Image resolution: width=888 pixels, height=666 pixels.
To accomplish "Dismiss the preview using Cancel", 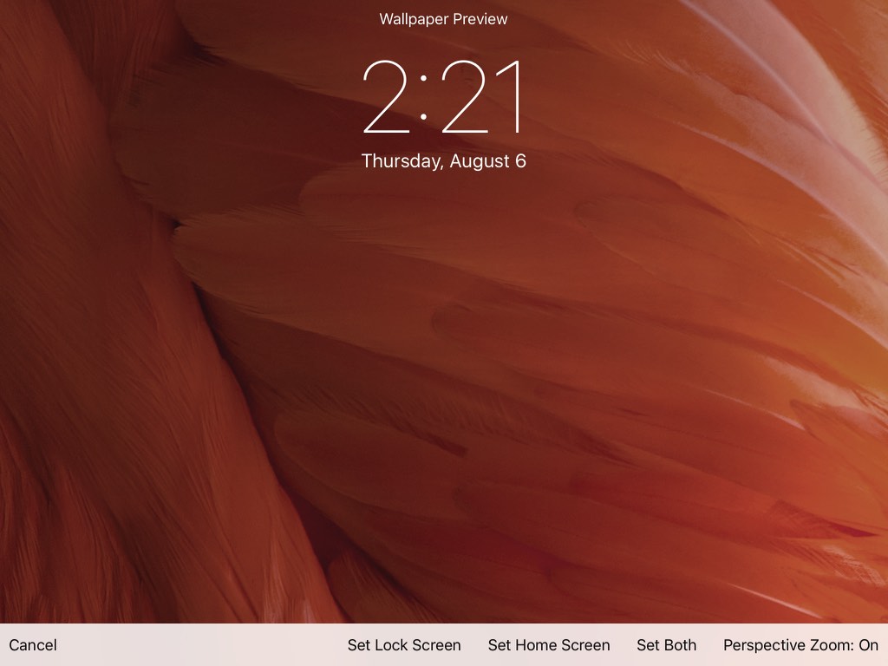I will click(33, 645).
